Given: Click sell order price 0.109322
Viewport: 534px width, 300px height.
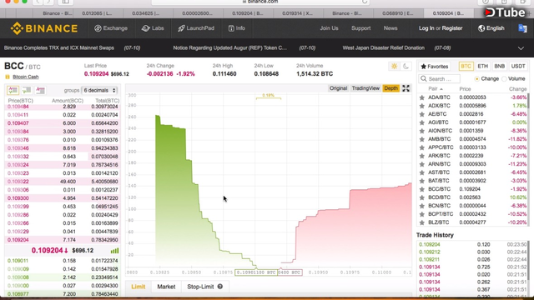Looking at the screenshot, I should pyautogui.click(x=18, y=182).
